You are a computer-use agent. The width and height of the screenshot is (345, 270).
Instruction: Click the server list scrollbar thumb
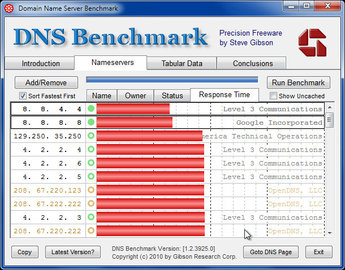coord(330,120)
